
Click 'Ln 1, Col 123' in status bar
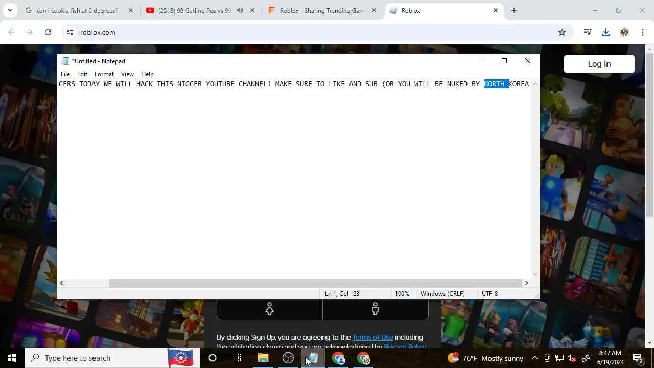pos(342,294)
